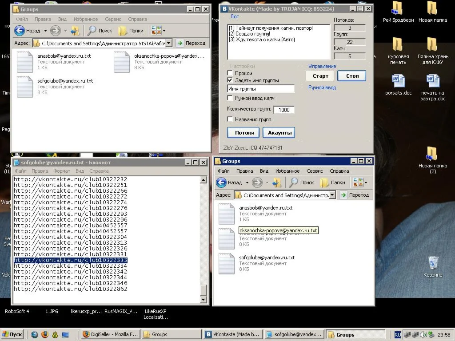This screenshot has width=455, height=341.
Task: Open the Формат menu in Notepad
Action: (x=62, y=171)
